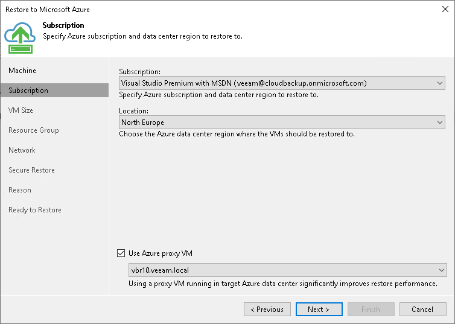Toggle the Use Azure proxy VM checkbox
The width and height of the screenshot is (455, 324).
122,253
